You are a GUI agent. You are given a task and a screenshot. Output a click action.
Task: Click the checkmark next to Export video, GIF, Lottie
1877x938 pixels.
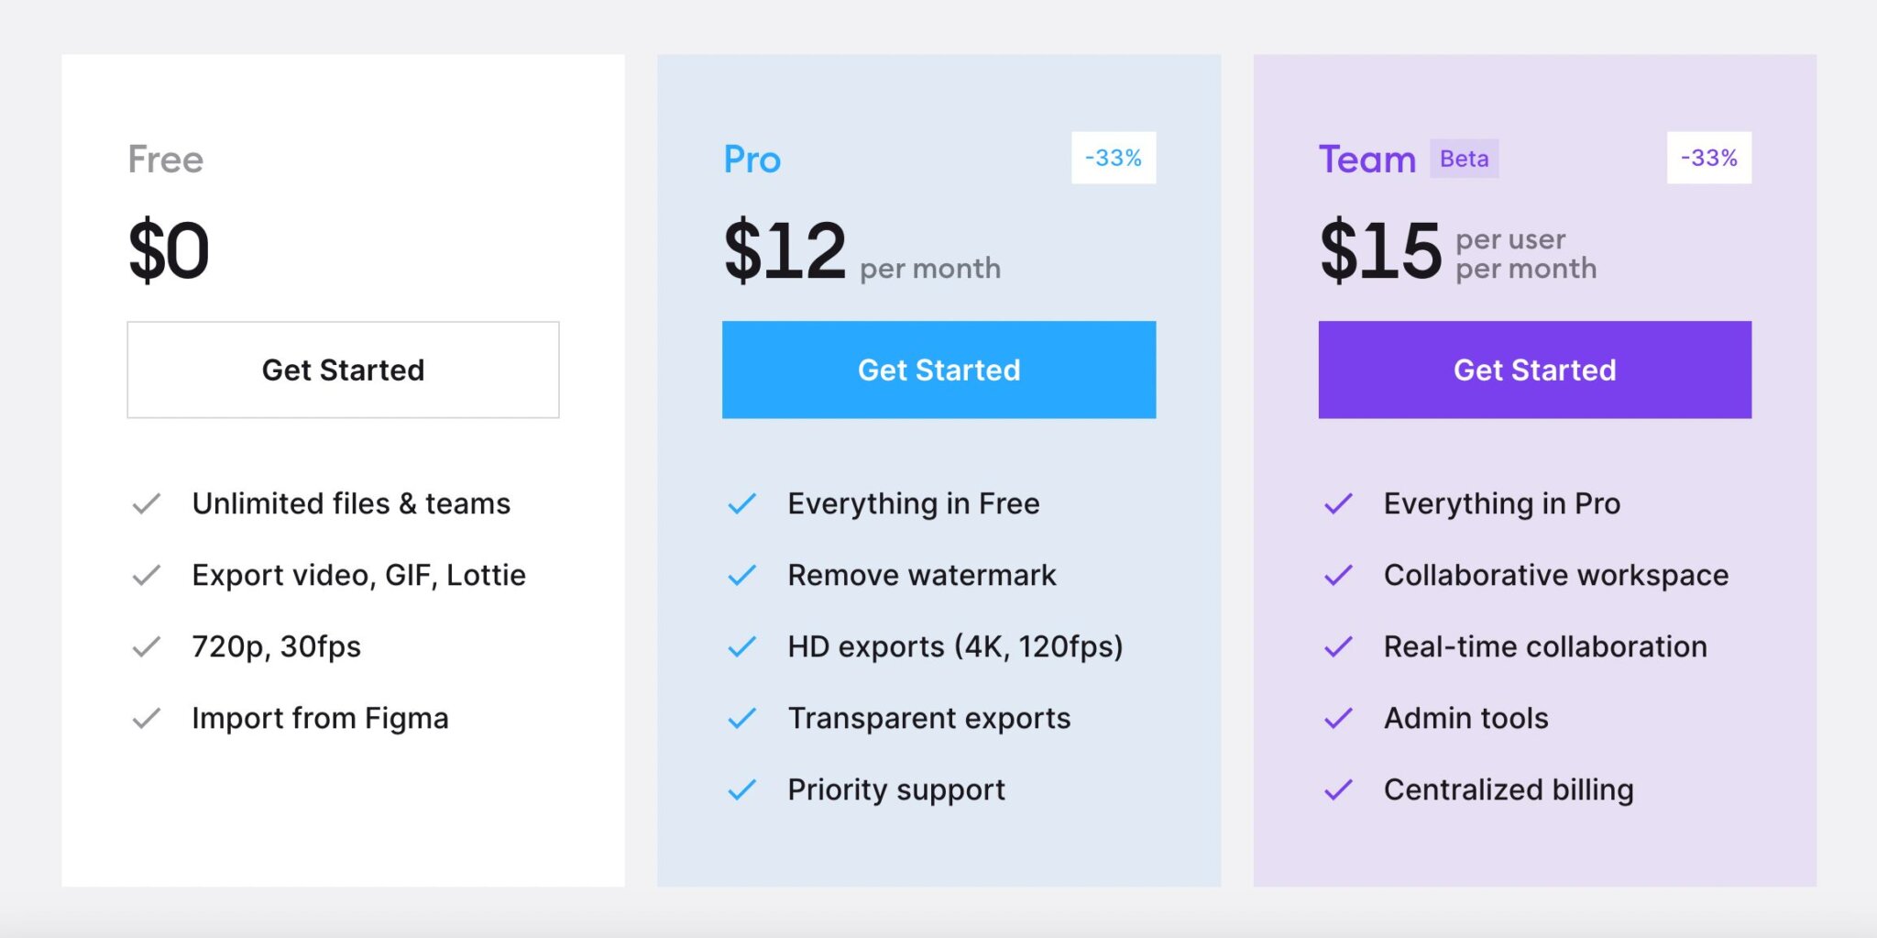point(146,575)
